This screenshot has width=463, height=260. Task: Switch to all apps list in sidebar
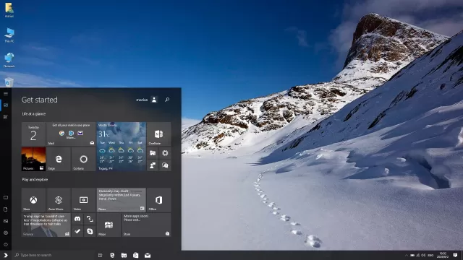point(6,117)
